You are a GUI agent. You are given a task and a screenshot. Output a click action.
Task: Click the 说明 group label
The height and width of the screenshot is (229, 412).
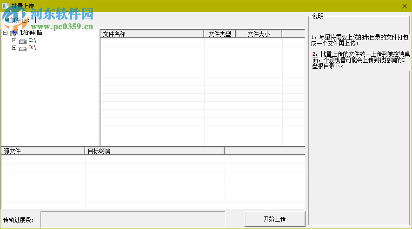(318, 16)
